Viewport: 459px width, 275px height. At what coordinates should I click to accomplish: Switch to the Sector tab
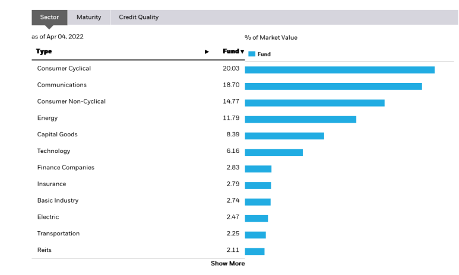pyautogui.click(x=49, y=17)
